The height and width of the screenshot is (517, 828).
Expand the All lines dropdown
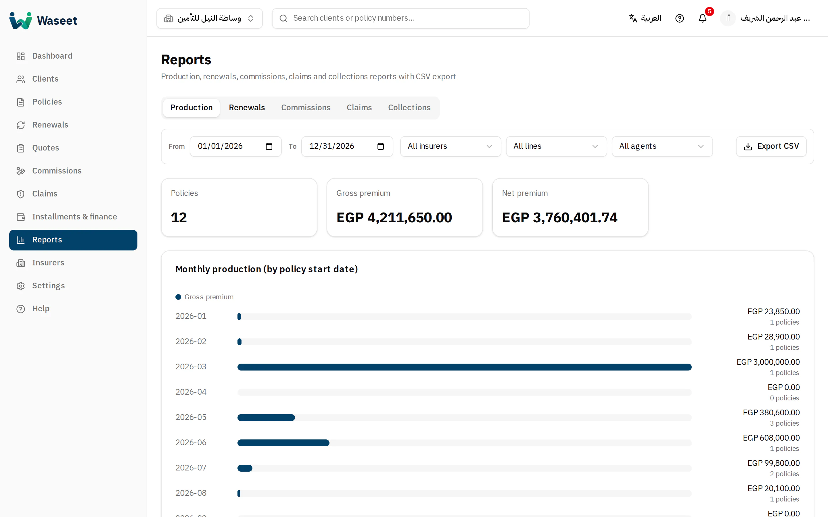556,146
